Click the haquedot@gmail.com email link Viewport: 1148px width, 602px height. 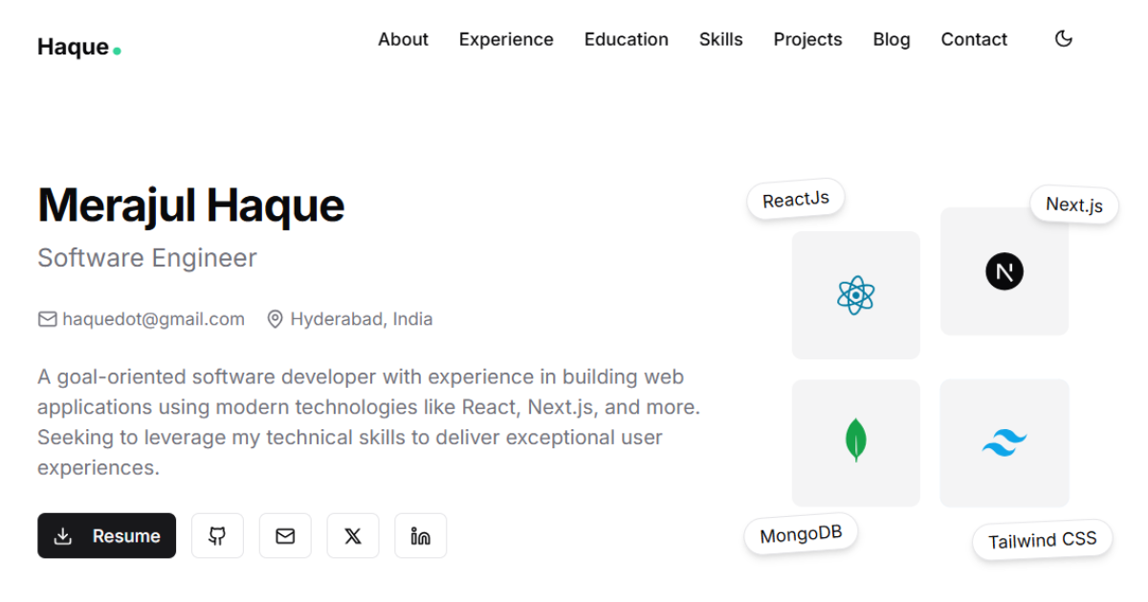[x=153, y=318]
